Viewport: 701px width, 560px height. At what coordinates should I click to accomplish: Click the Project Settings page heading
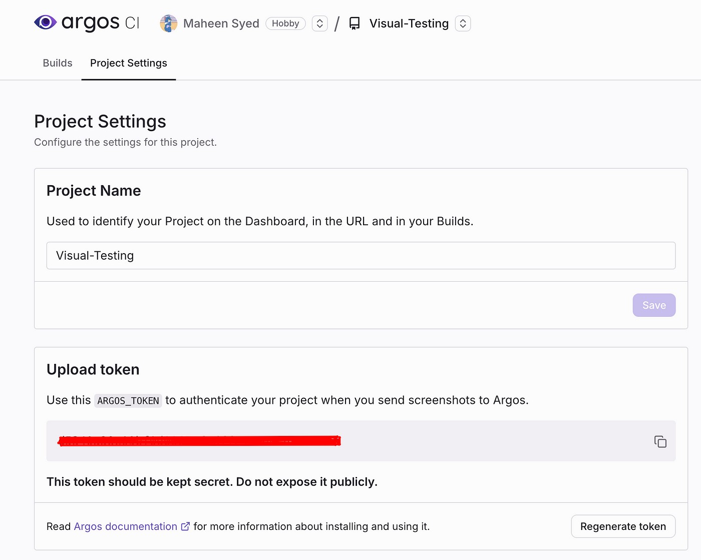100,122
